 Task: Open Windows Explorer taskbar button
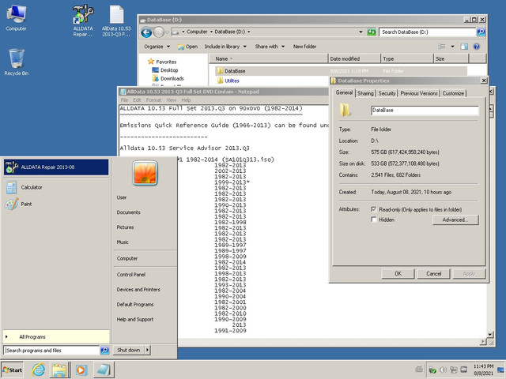(59, 370)
